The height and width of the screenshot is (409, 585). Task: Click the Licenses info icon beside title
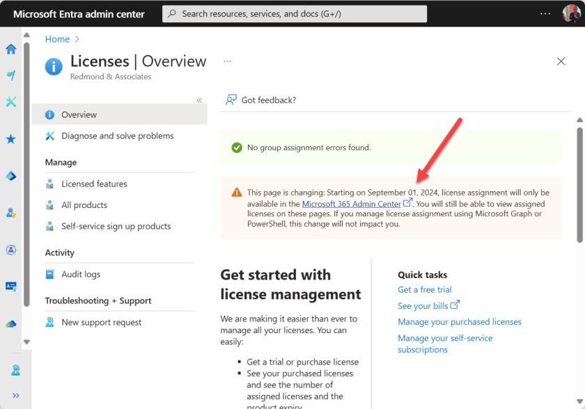click(54, 67)
